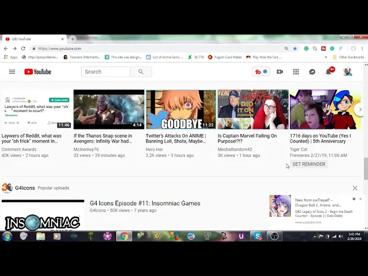Open the Thanos Snap scene thumbnail

coord(109,109)
